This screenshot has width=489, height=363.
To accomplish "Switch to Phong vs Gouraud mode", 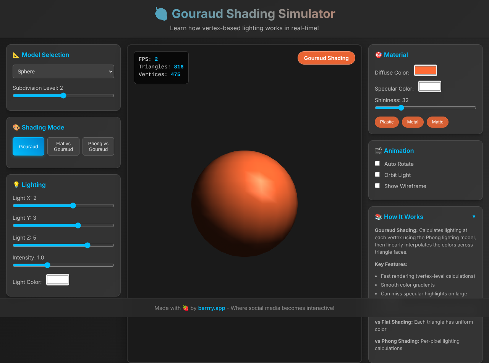I will coord(98,146).
